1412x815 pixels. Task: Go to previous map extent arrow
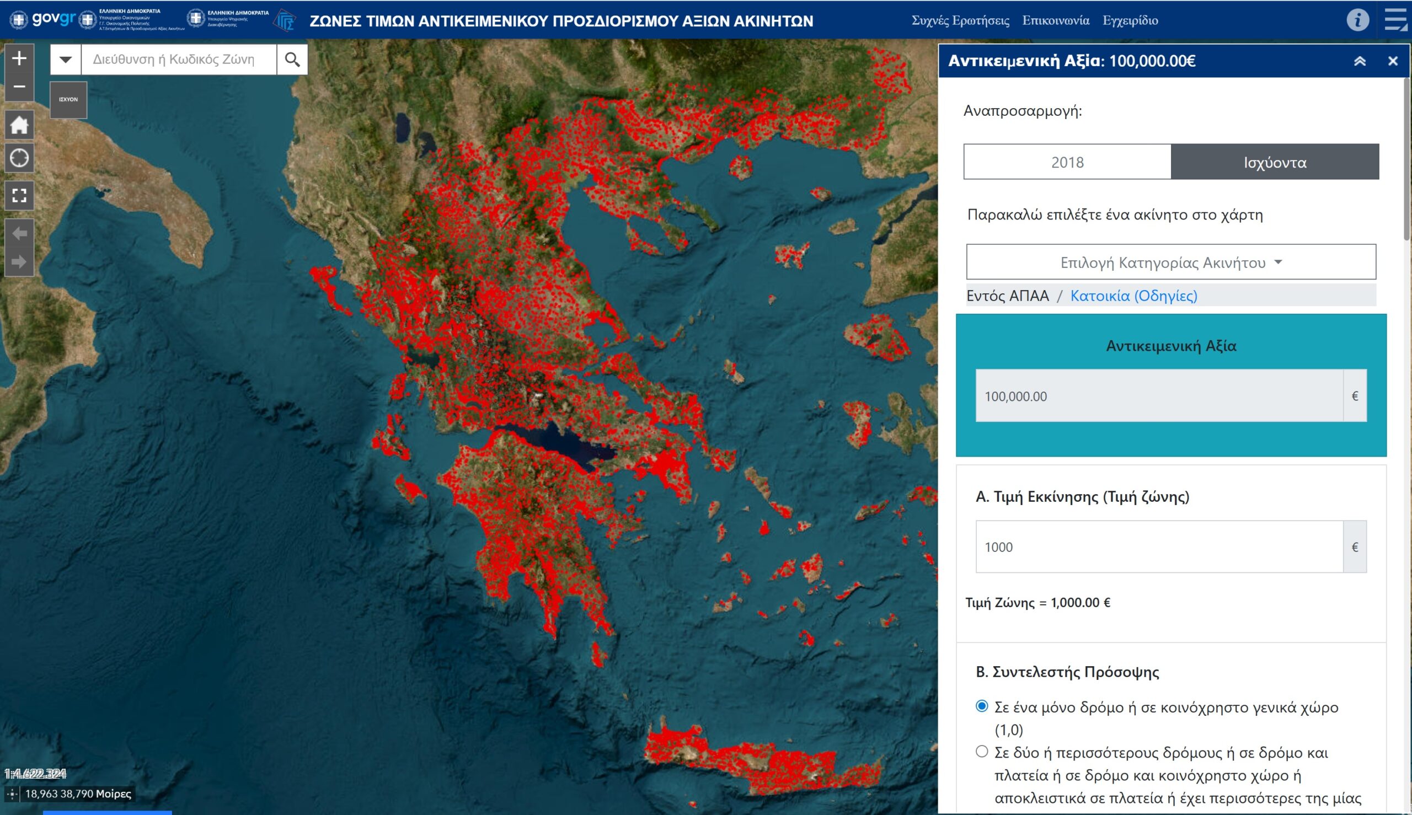(20, 233)
